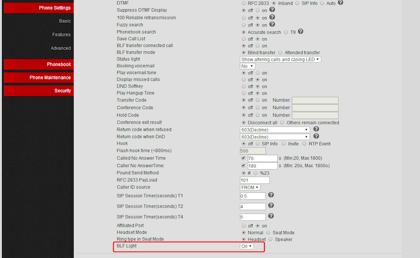Click help icon for SIP Session Timer T1

(271, 195)
